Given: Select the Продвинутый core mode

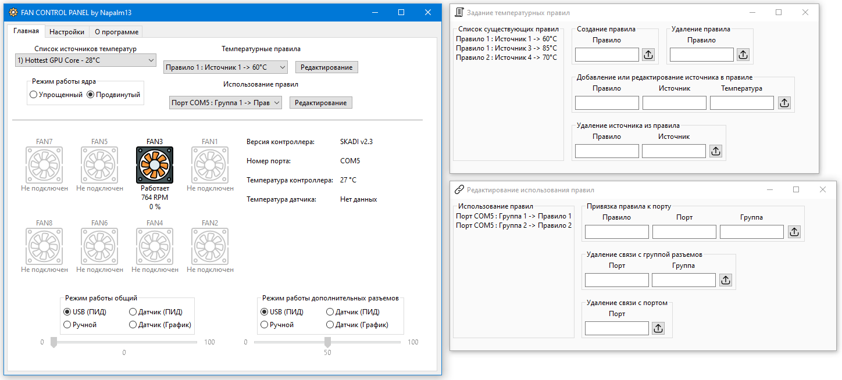Looking at the screenshot, I should [113, 95].
